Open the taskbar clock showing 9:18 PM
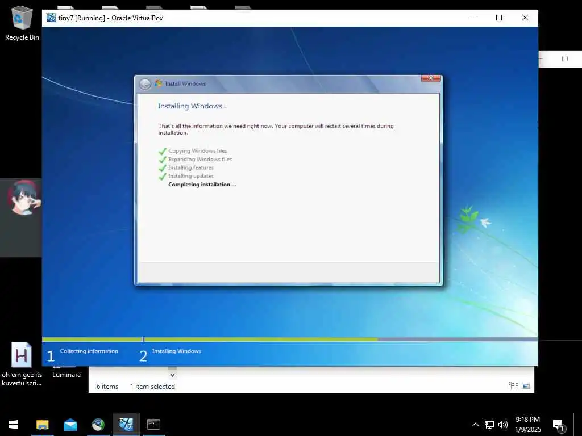 click(528, 424)
